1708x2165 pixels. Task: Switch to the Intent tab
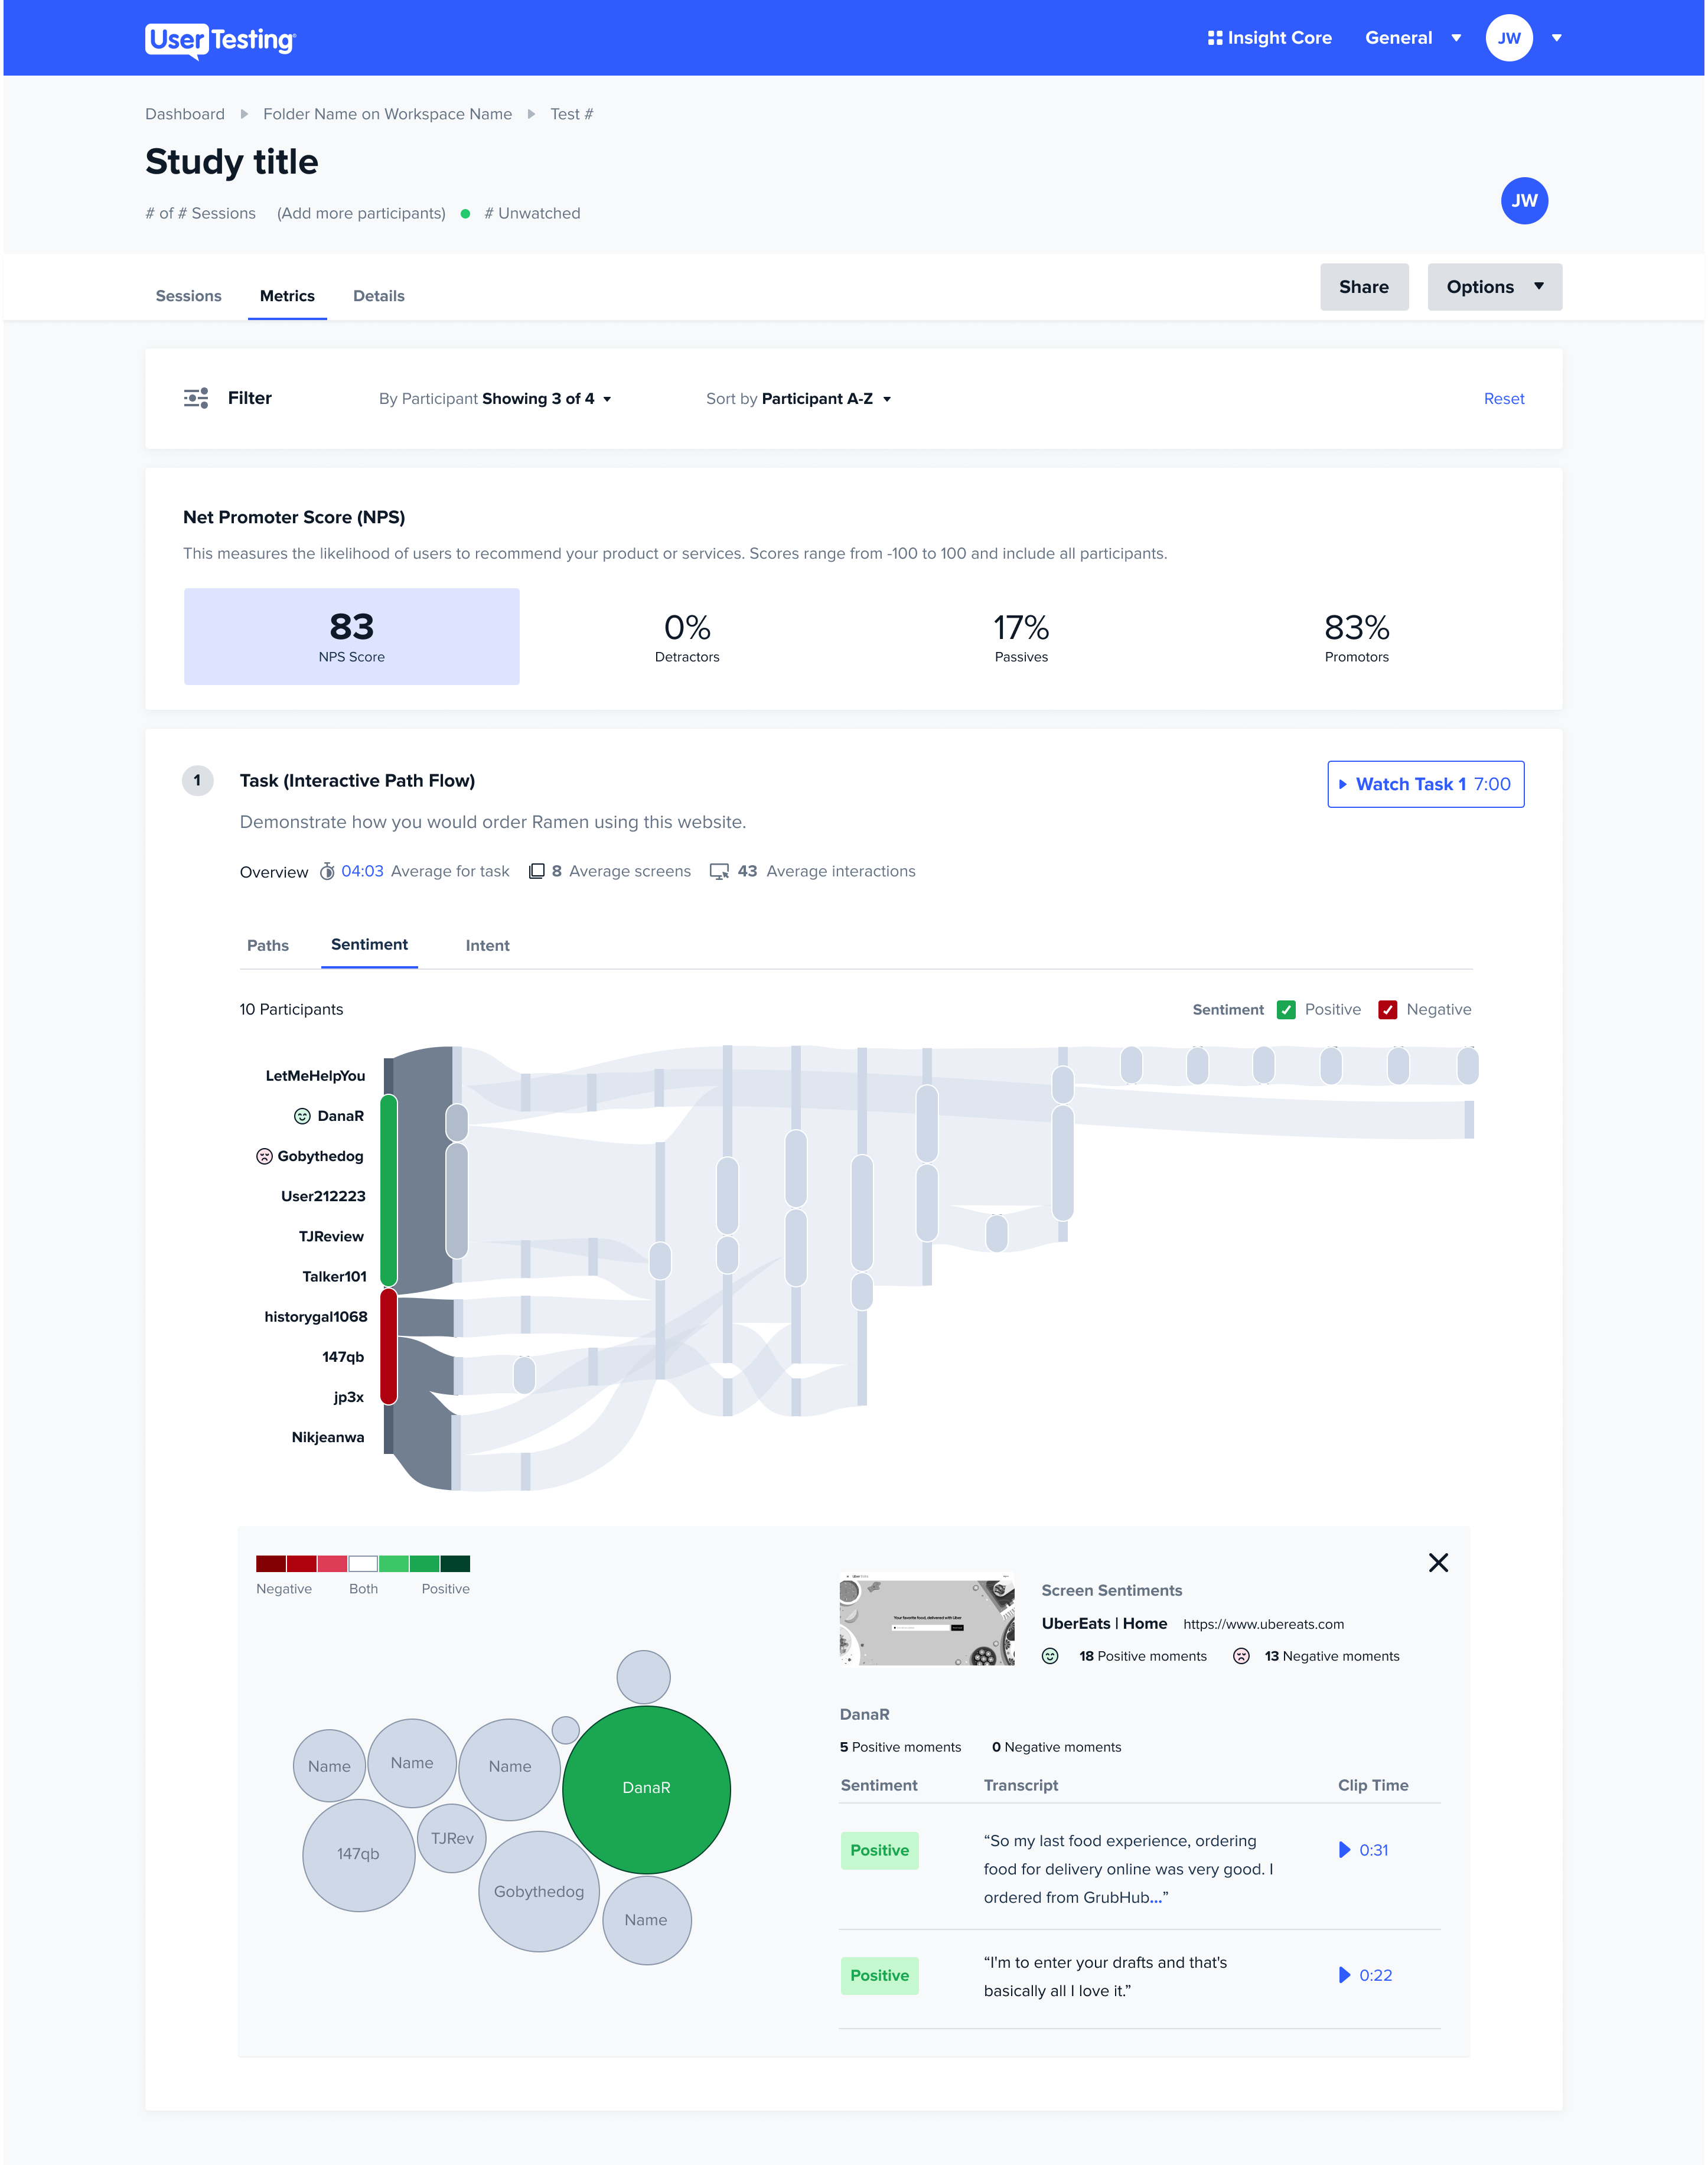pos(487,946)
